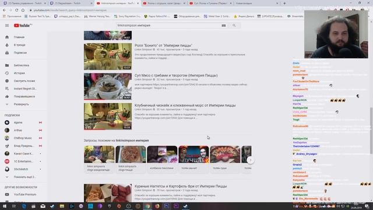Screen dimensions: 373x210
Task: Open Ролл Бонито video thumbnail
Action: [108, 57]
